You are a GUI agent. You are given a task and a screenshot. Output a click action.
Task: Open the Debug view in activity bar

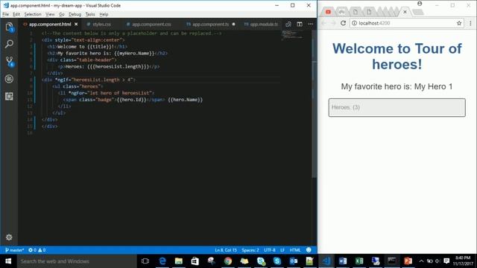coord(9,79)
